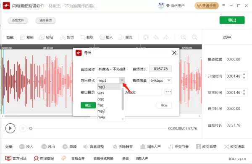
Task: Open the recording (录音) tool
Action: 125,159
